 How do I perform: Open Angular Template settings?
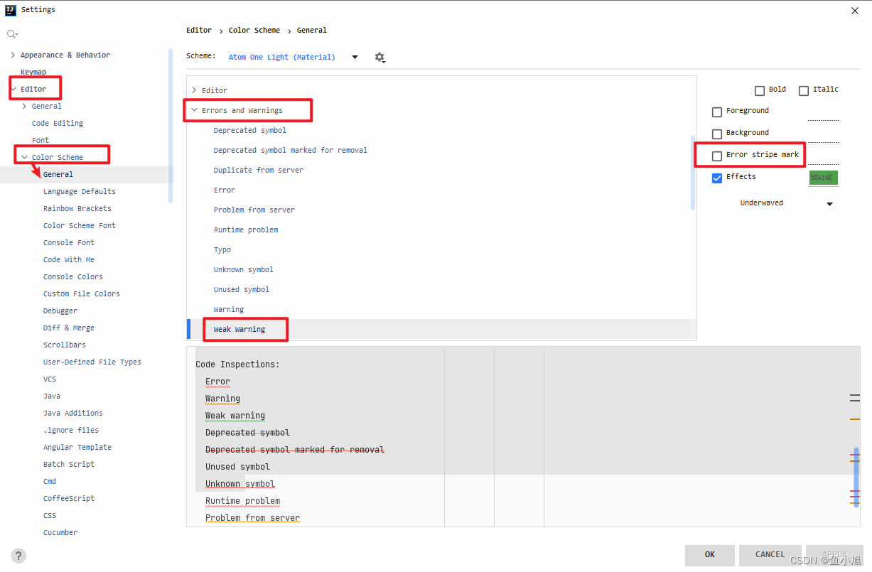coord(77,448)
